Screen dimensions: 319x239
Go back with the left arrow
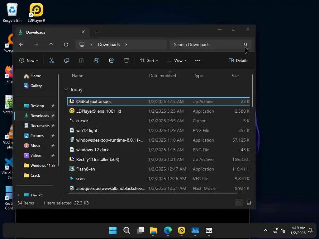pos(21,45)
